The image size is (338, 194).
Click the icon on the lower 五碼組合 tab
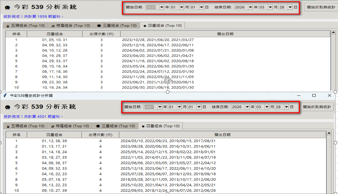(x=7, y=126)
